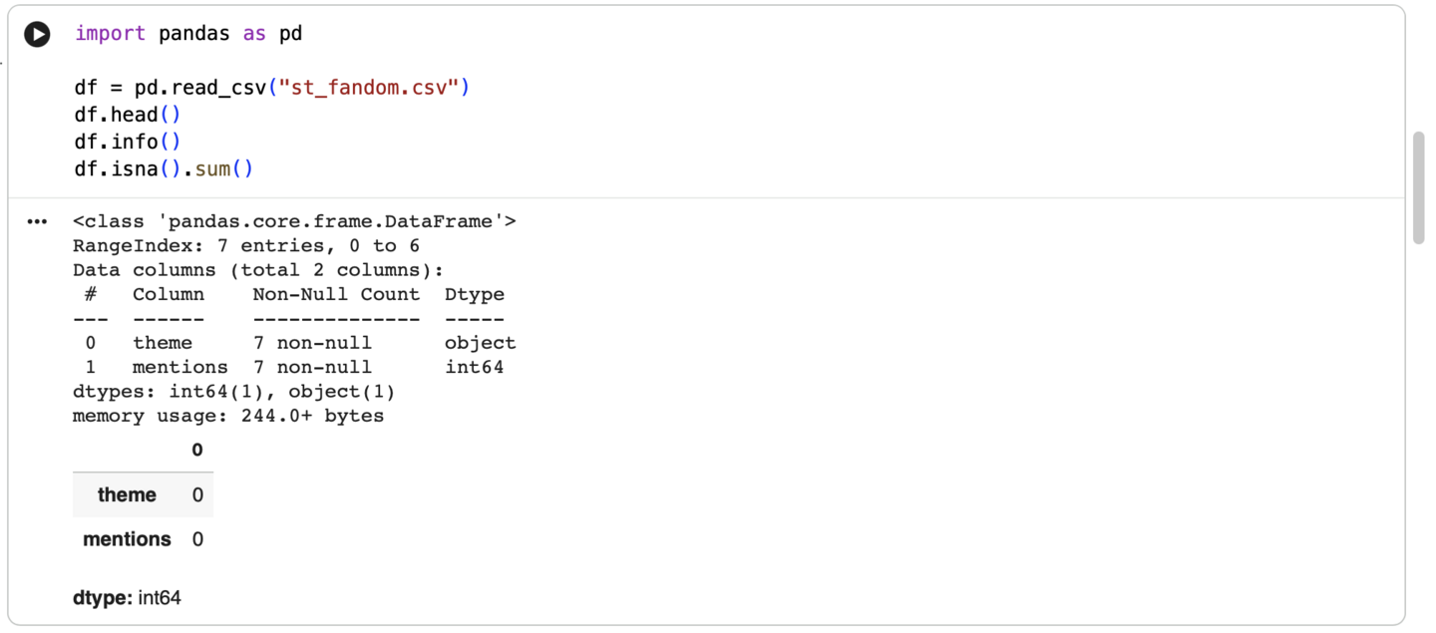Screen dimensions: 1436x633
Task: Click the dtype: int64 footer text
Action: (127, 598)
